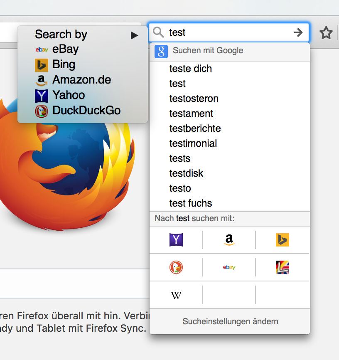Choose Yahoo in the context menu
This screenshot has height=360, width=339.
tap(83, 95)
